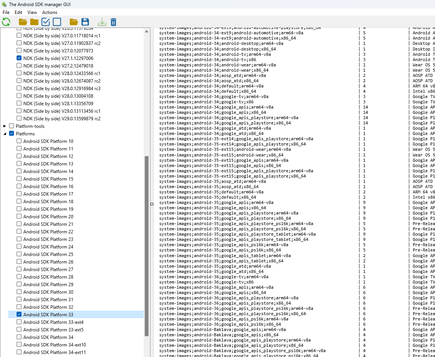The image size is (435, 357).
Task: Check NDK V29.0.13599879 rc2 checkbox
Action: click(x=19, y=118)
